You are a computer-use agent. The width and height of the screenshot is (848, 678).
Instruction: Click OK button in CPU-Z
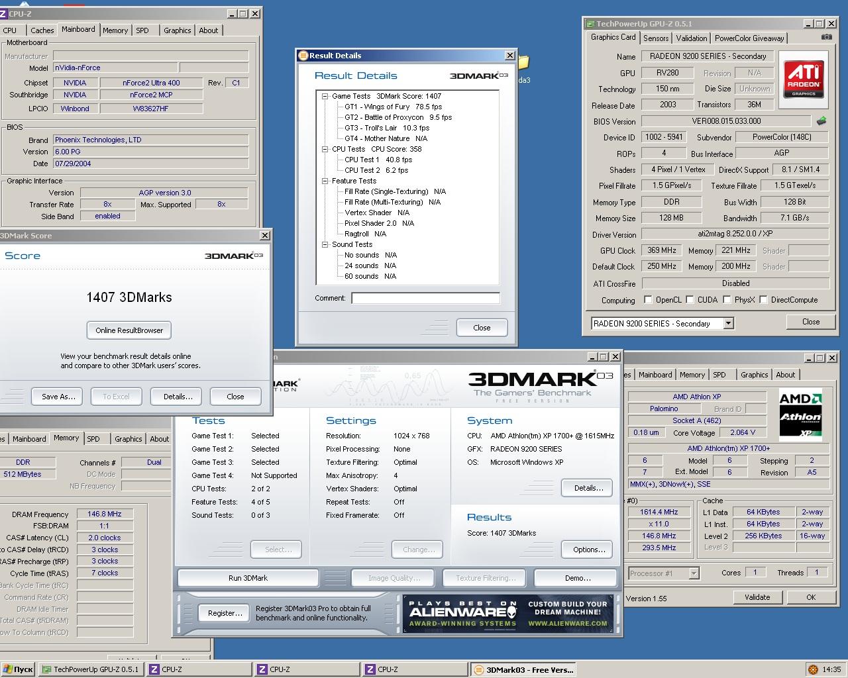tap(811, 597)
